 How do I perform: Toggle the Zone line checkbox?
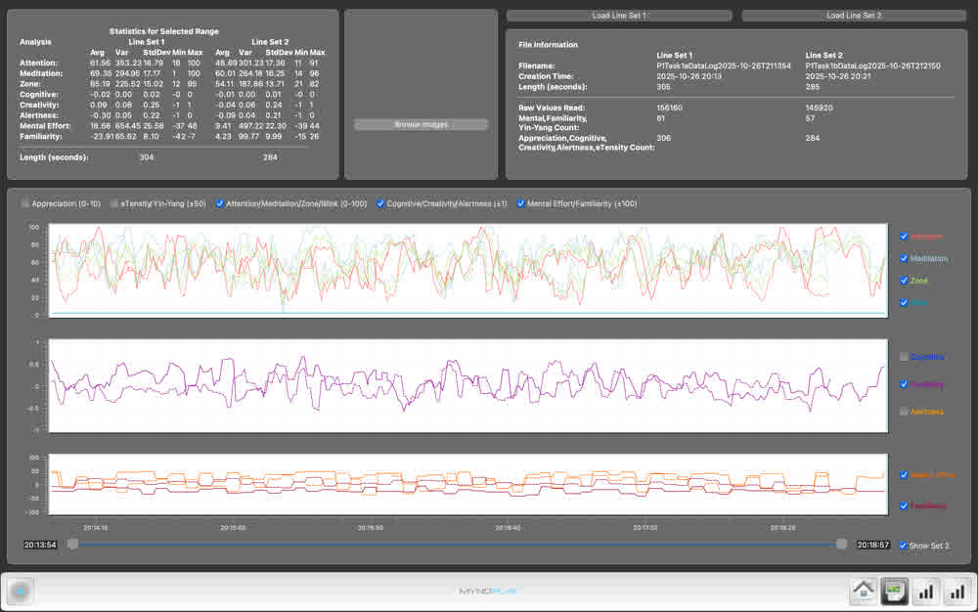(x=904, y=281)
